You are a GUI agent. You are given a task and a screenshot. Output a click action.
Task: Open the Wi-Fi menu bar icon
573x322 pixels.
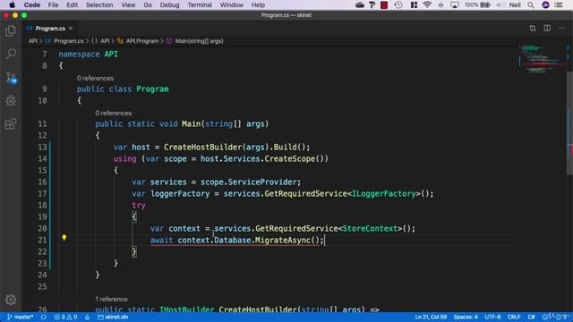click(427, 5)
